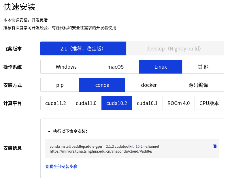Choose docker install method
Screen dimensions: 230x178
[149, 85]
